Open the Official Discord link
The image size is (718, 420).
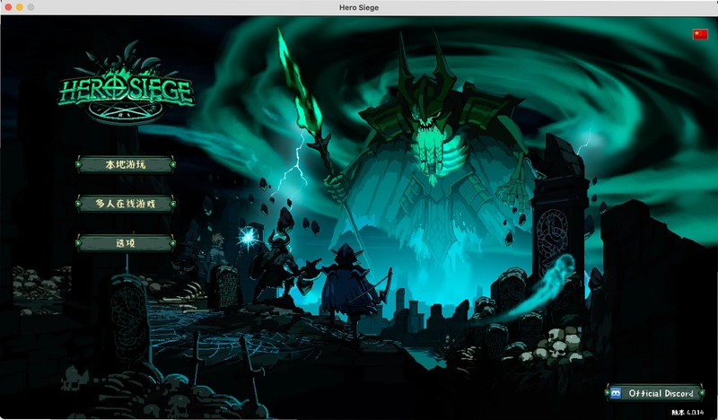pos(655,393)
